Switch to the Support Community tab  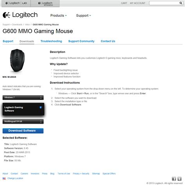click(81, 41)
